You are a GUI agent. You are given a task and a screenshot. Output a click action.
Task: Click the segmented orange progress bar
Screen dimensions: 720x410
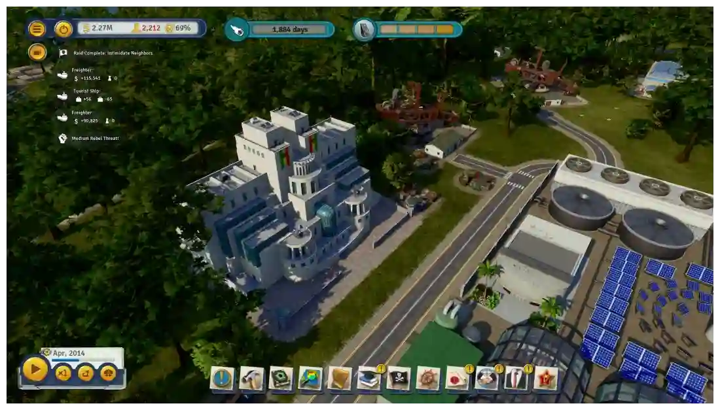[417, 30]
